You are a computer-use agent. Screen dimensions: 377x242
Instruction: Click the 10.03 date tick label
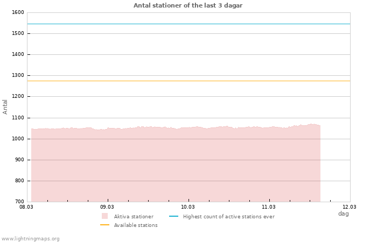188,207
